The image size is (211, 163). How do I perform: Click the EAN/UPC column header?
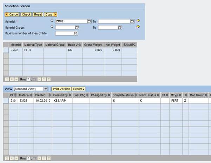tap(129, 45)
